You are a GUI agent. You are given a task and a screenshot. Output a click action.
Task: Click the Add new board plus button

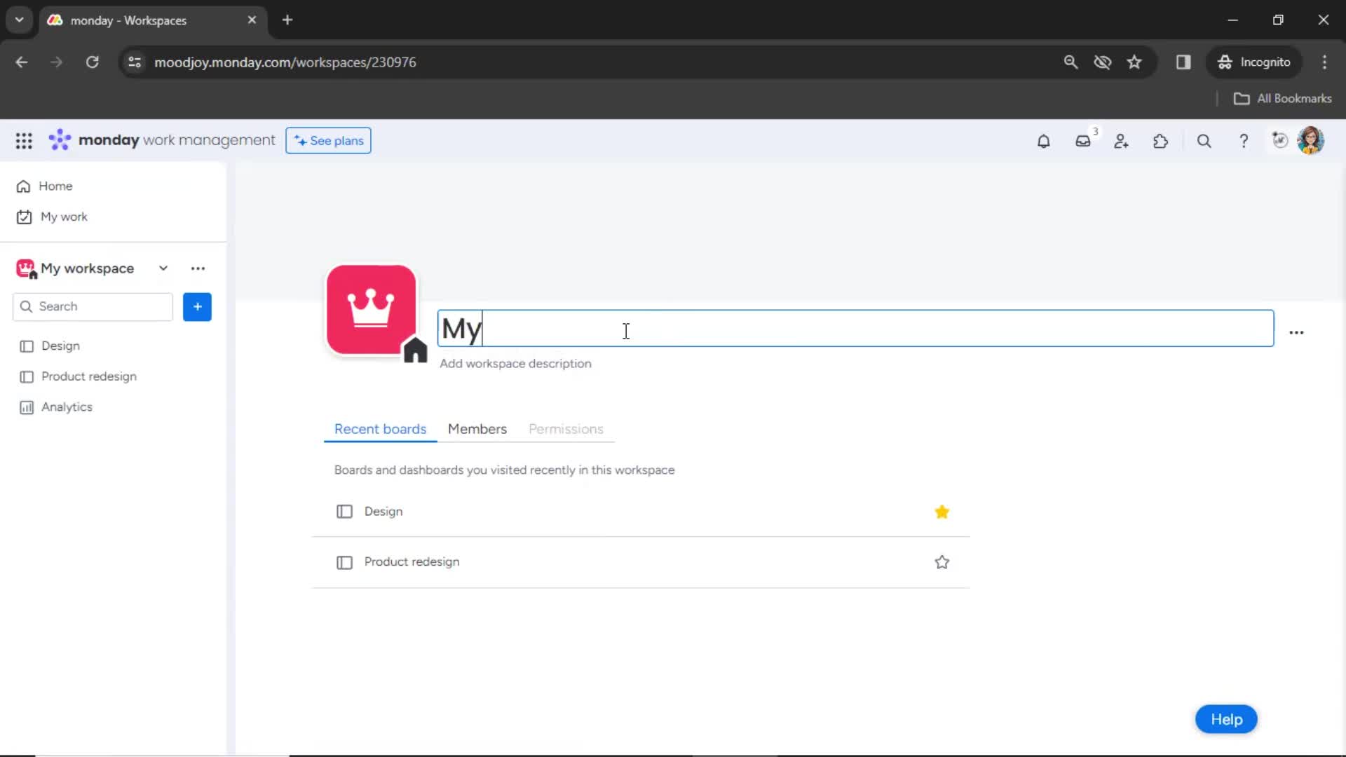[x=197, y=306]
